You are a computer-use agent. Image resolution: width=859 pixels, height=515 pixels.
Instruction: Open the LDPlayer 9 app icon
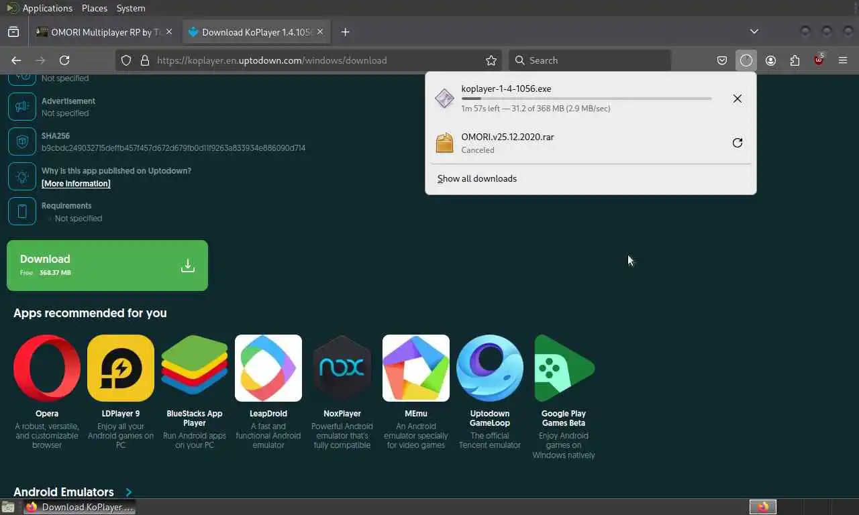pos(121,368)
